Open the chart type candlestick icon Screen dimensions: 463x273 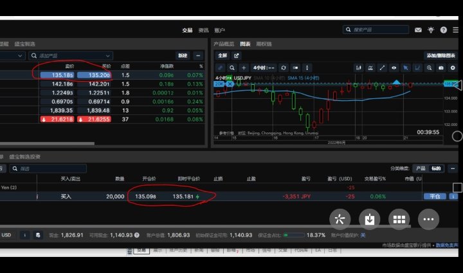(x=358, y=68)
